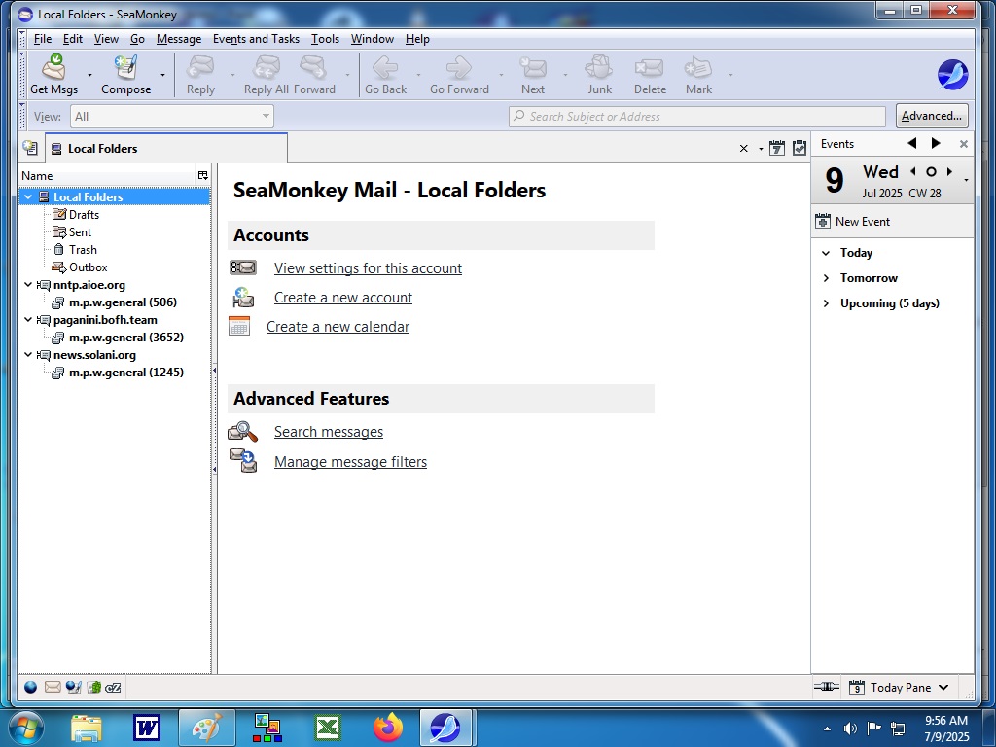The height and width of the screenshot is (747, 996).
Task: Go to next day in Events pane
Action: coord(949,171)
